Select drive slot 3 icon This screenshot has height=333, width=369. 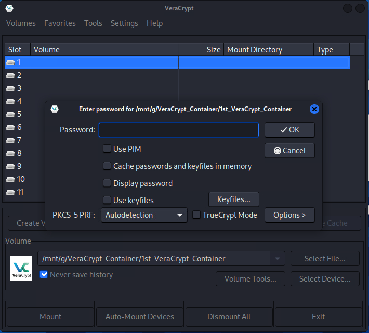pyautogui.click(x=10, y=88)
